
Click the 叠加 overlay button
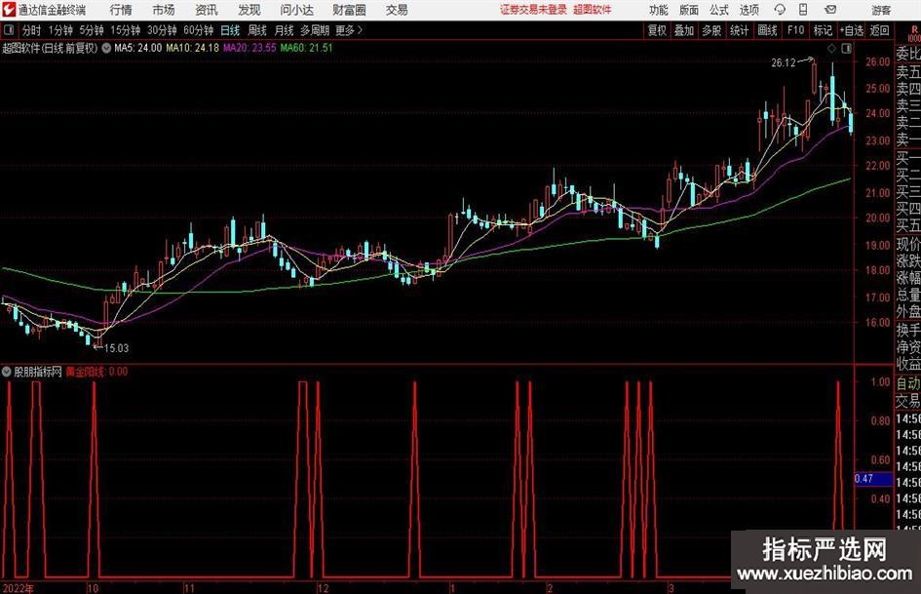(684, 30)
